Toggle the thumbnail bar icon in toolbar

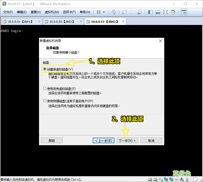point(158,12)
